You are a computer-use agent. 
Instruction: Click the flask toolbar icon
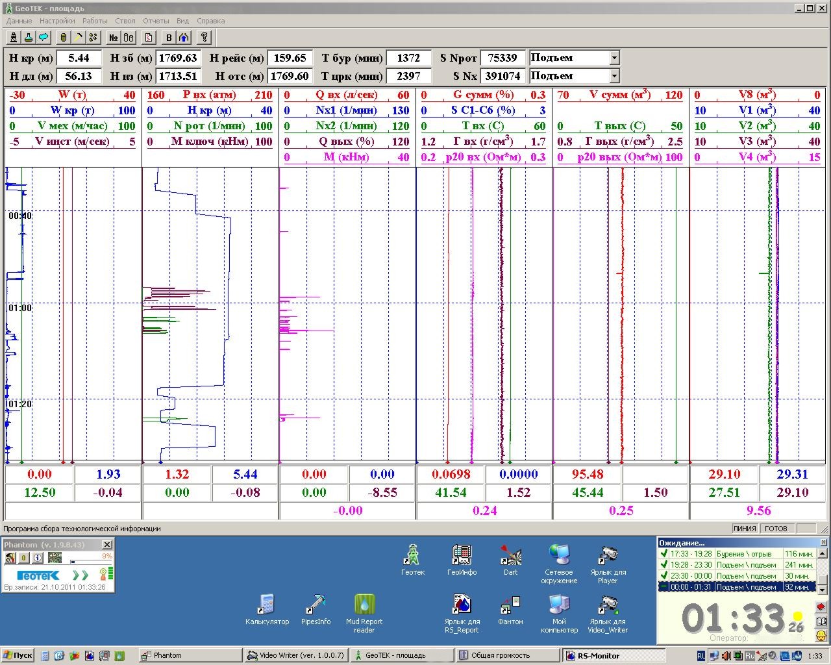[x=29, y=38]
